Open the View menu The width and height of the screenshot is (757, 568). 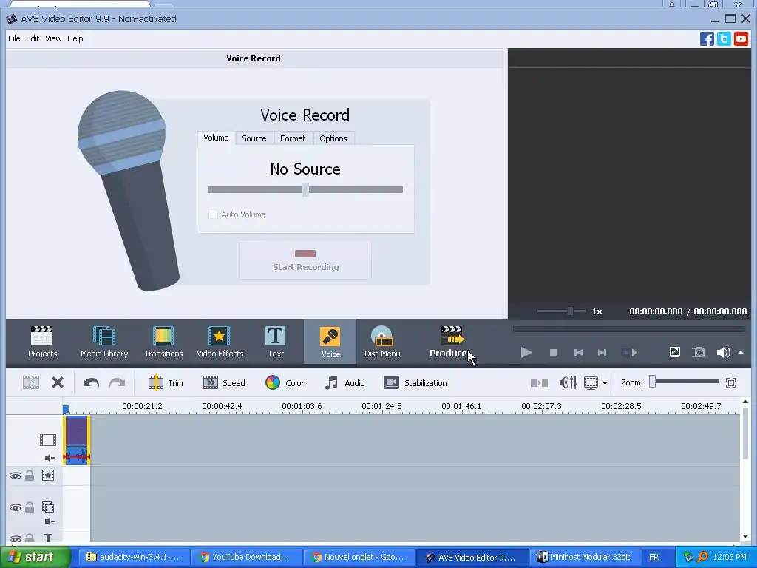tap(53, 38)
